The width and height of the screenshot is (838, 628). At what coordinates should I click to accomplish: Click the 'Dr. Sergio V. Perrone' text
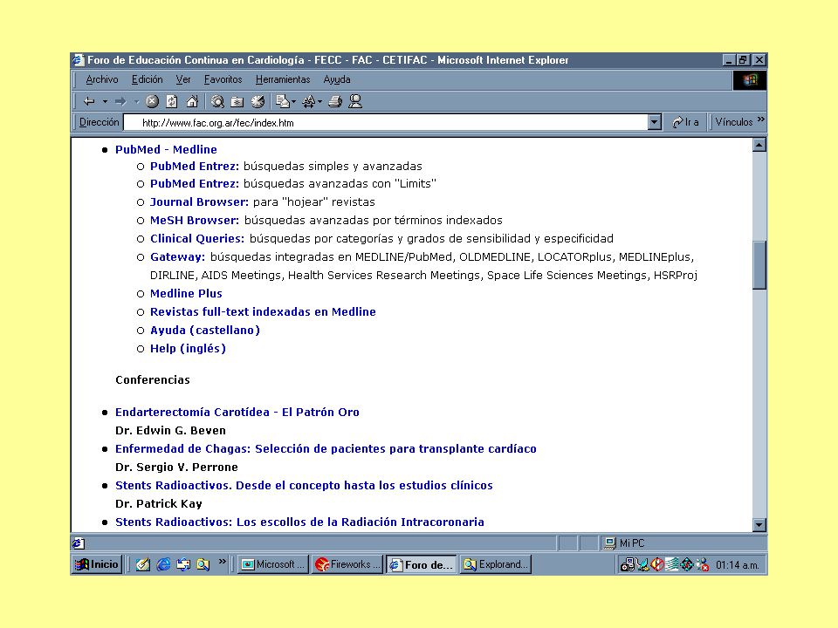tap(177, 467)
